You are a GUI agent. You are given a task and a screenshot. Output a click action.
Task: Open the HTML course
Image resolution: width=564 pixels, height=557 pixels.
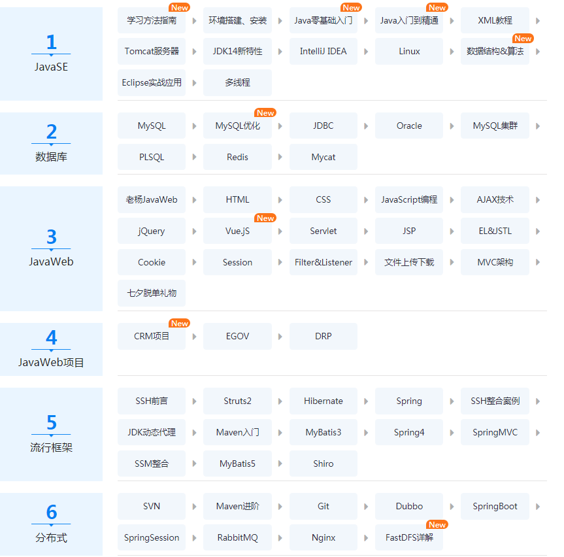tap(237, 199)
